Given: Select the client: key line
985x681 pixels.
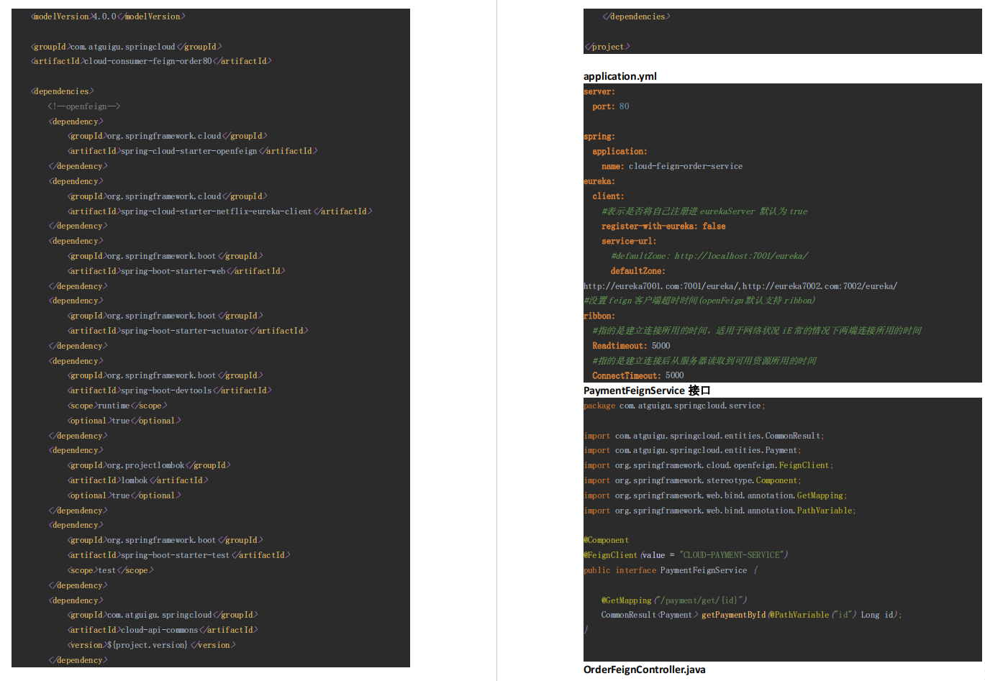Looking at the screenshot, I should tap(609, 196).
